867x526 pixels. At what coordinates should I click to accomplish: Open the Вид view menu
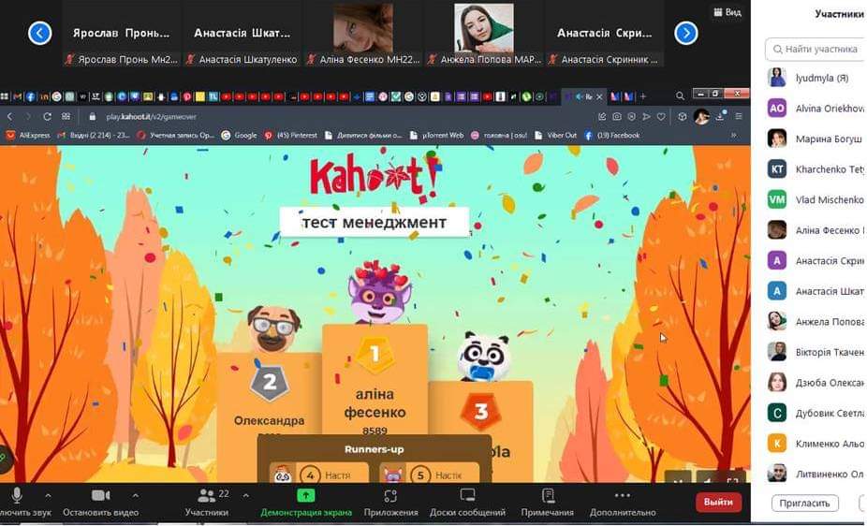(727, 11)
